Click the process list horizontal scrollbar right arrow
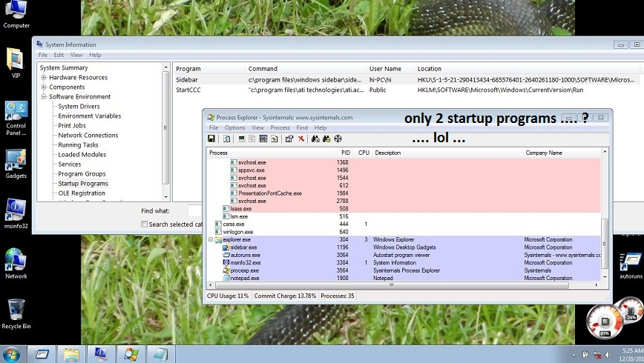The height and width of the screenshot is (363, 644). point(597,284)
